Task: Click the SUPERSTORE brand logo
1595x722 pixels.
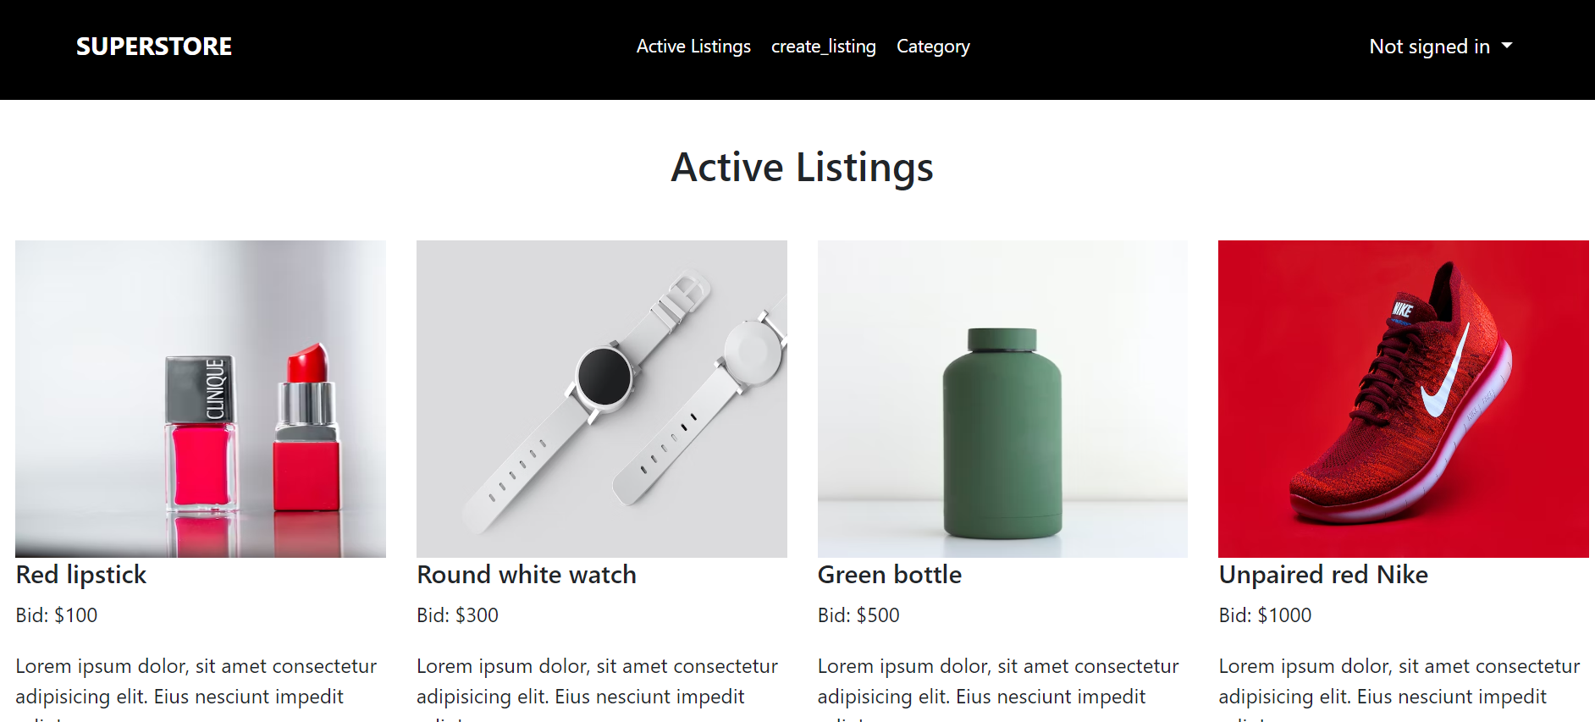Action: (153, 47)
